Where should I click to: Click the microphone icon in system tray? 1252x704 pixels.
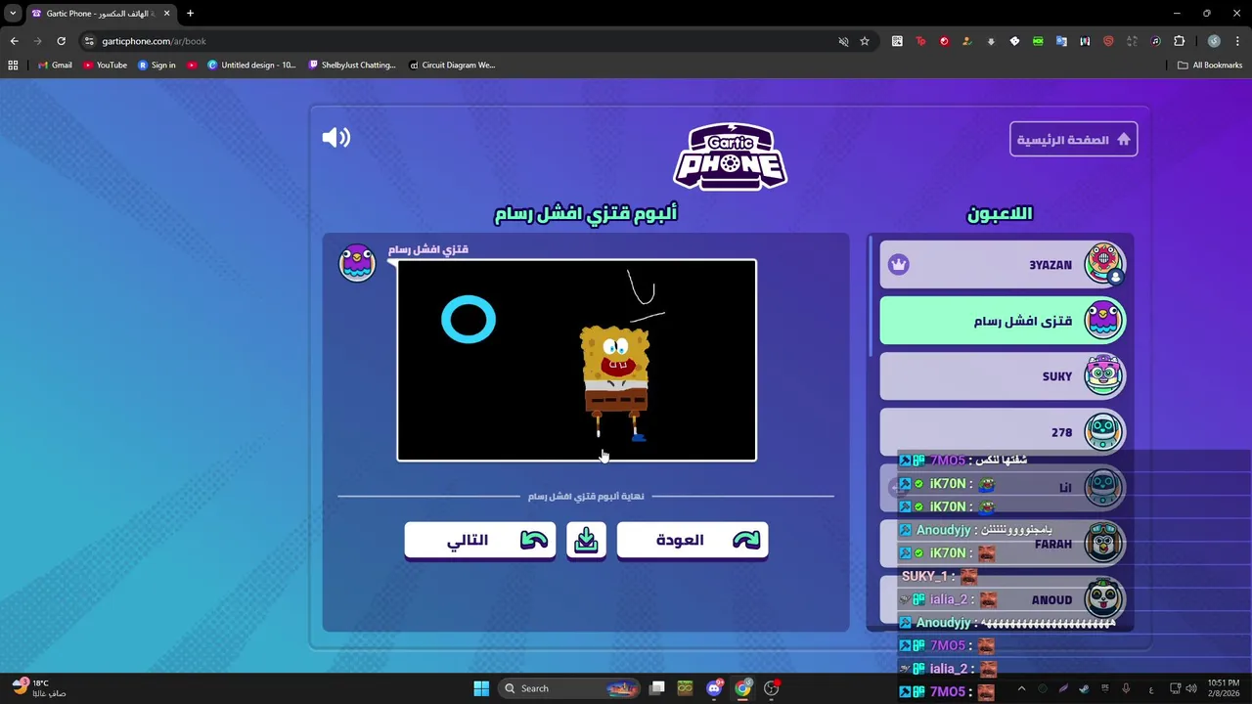coord(1127,688)
